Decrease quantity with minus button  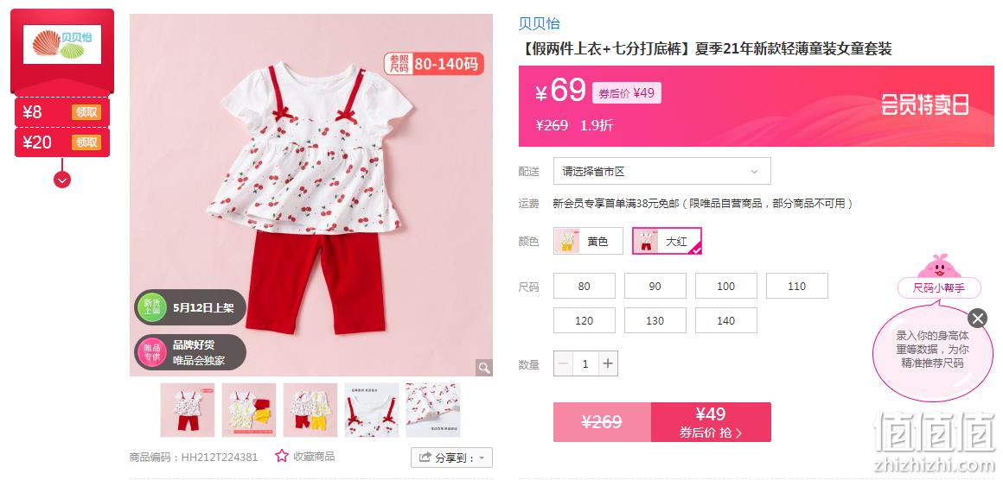(563, 363)
